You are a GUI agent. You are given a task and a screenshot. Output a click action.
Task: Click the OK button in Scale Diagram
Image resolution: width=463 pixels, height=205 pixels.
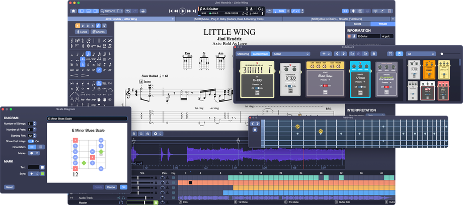coord(123,187)
